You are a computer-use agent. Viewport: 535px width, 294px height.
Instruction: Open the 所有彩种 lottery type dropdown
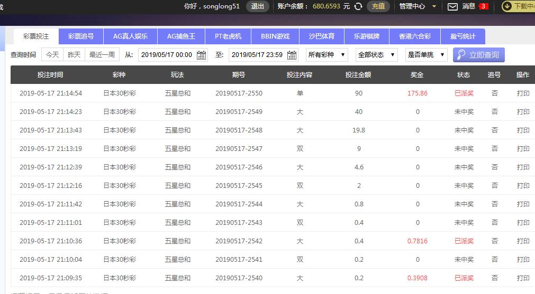[x=327, y=55]
